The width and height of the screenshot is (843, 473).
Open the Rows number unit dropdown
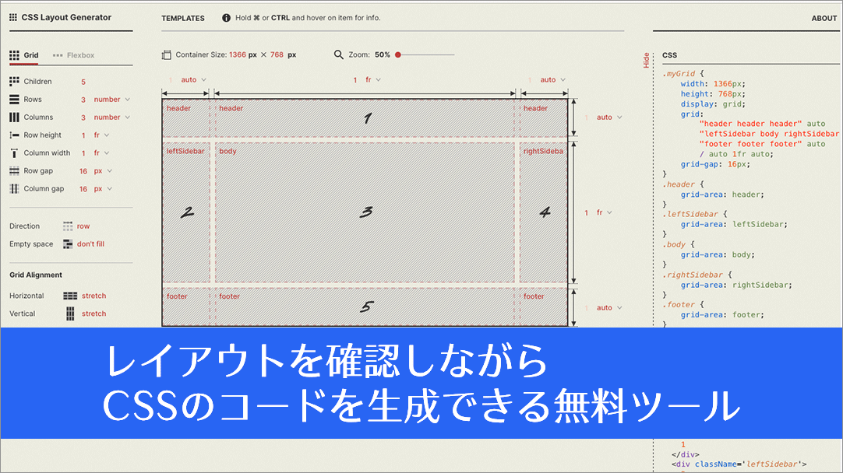click(x=110, y=99)
